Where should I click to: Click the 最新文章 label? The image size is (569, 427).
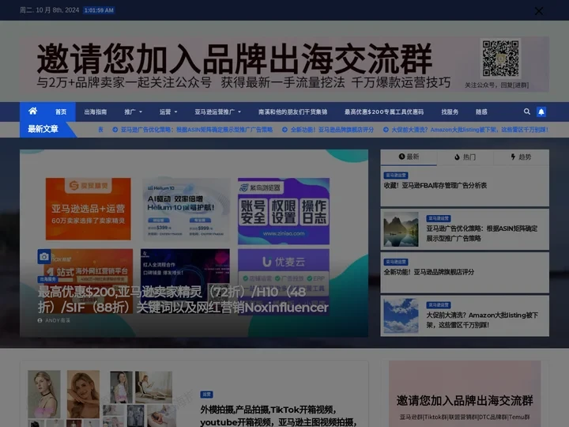43,129
